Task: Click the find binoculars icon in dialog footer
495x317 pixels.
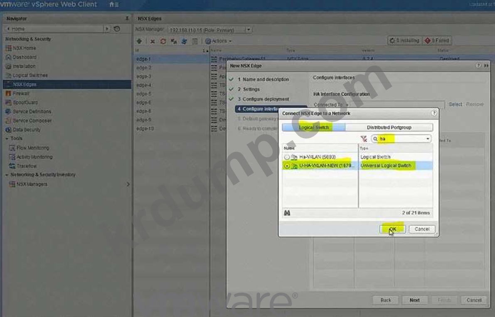Action: (287, 213)
